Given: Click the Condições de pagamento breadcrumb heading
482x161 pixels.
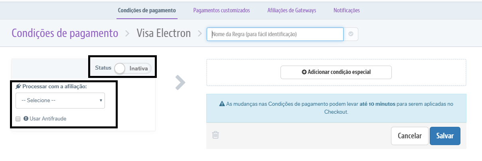Looking at the screenshot, I should pyautogui.click(x=65, y=33).
